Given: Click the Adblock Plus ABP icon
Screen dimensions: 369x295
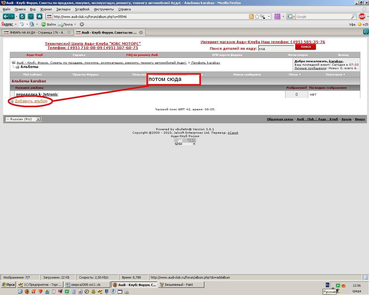Looking at the screenshot, I should [362, 16].
